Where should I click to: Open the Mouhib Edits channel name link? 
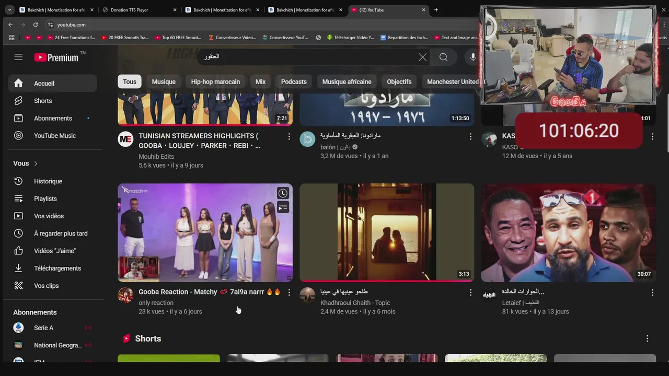click(156, 156)
